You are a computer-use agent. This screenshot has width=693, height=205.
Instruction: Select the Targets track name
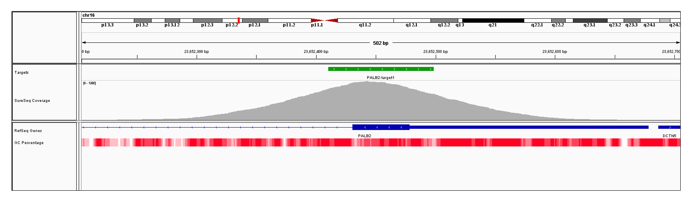point(21,73)
